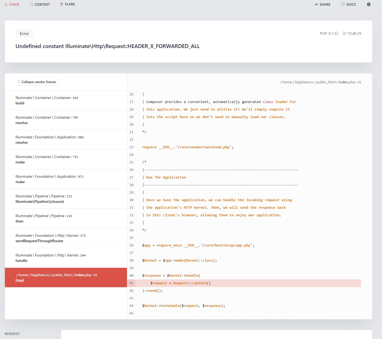Click the Context brackets icon
The height and width of the screenshot is (339, 382).
click(x=32, y=5)
